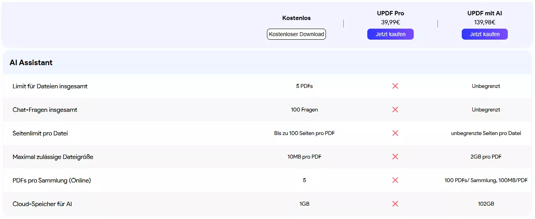
Task: Select Bis zu 100 Seiten pro PDF
Action: pos(304,133)
